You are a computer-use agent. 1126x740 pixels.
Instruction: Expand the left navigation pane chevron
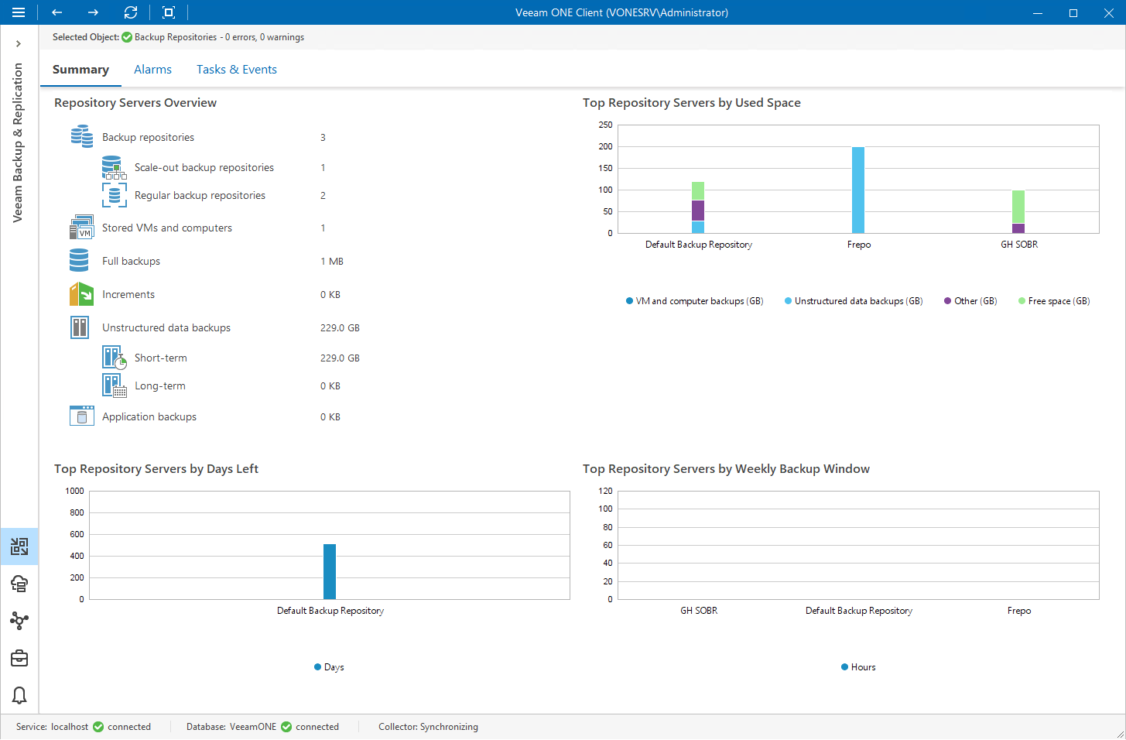pyautogui.click(x=19, y=43)
